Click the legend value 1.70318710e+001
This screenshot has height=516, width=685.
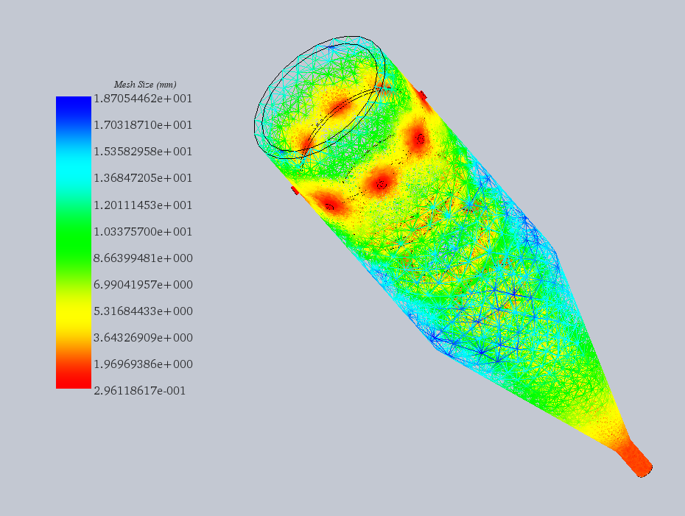(x=143, y=125)
